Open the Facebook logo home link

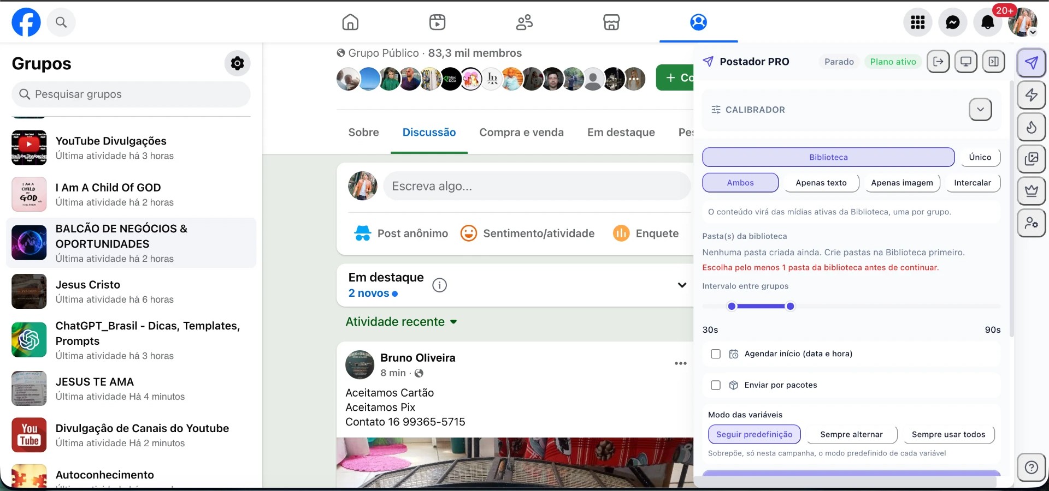coord(26,22)
